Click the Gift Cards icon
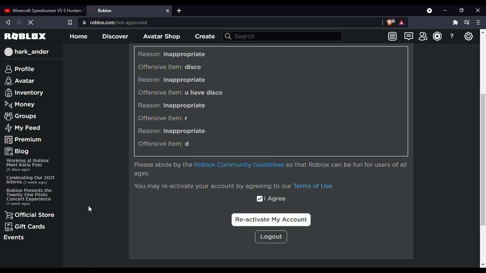This screenshot has height=273, width=486. (8, 227)
